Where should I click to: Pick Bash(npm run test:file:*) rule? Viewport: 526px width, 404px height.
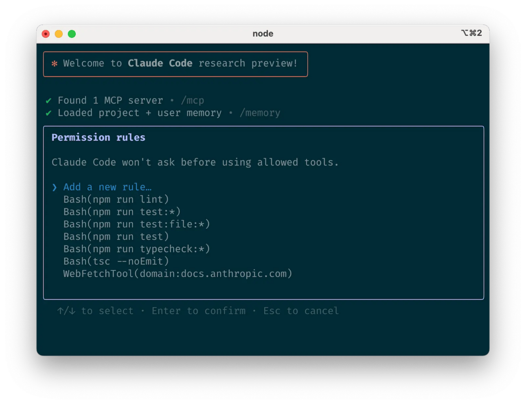[x=136, y=224]
